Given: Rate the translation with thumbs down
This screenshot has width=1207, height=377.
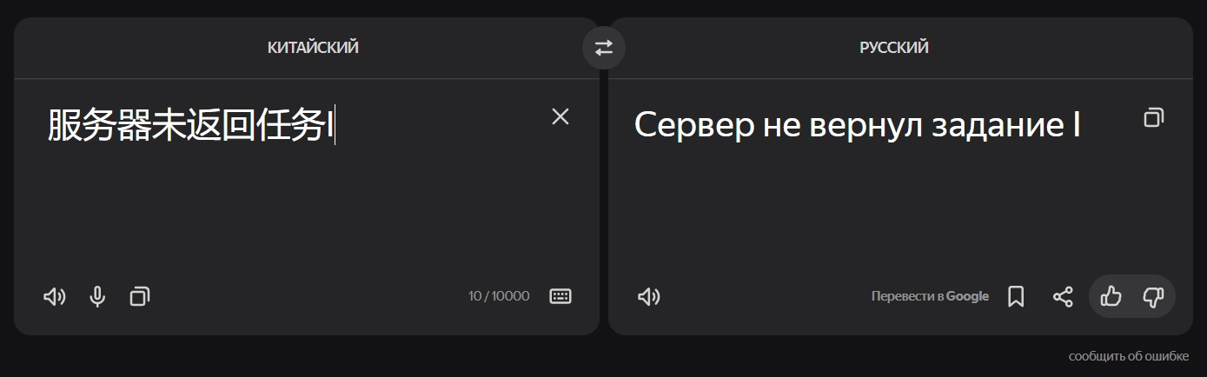Looking at the screenshot, I should coord(1153,297).
